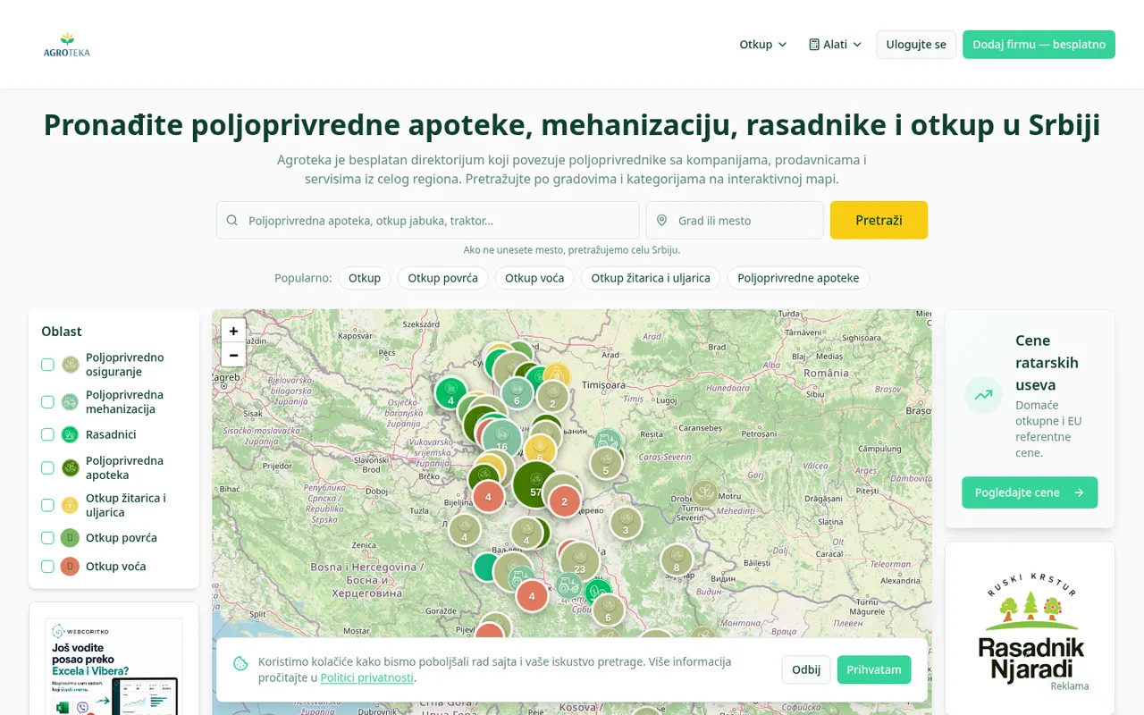The image size is (1144, 715).
Task: Select popular tag Poljoprivredne apoteke
Action: 798,278
